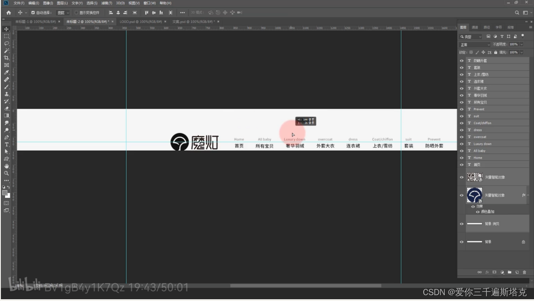Viewport: 534px width, 301px height.
Task: Open the layer filter type dropdown
Action: pos(471,36)
